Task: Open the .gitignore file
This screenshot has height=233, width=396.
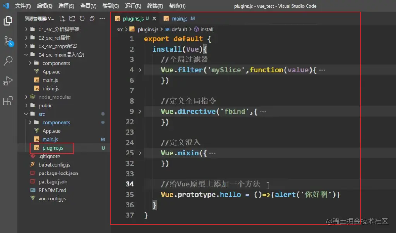Action: pyautogui.click(x=49, y=156)
